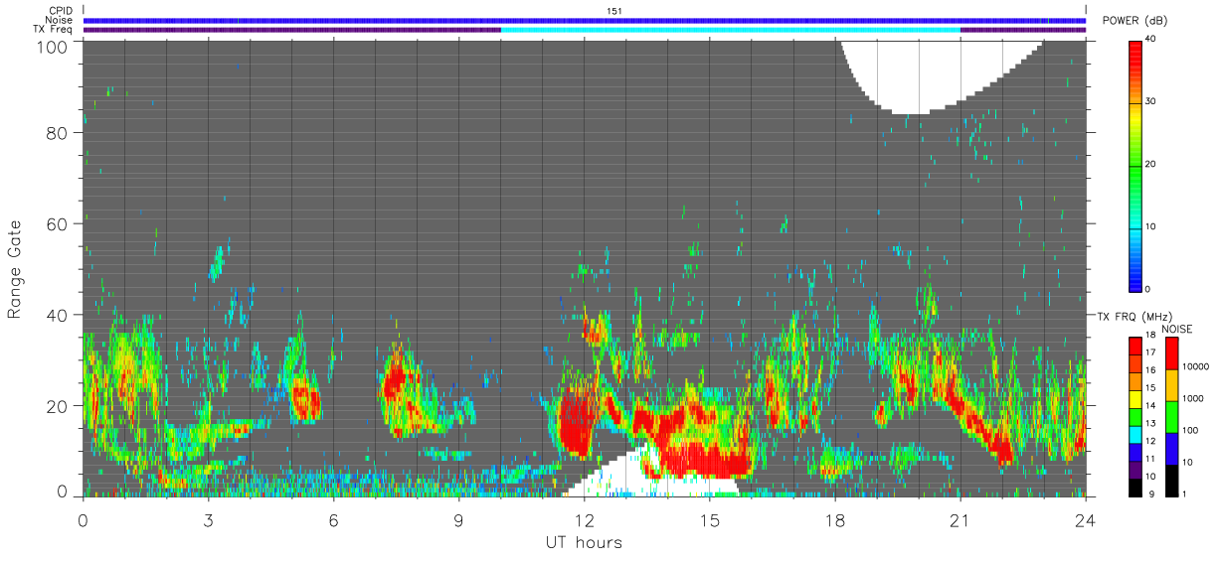Viewport: 1221px width, 563px height.
Task: Click the red top of the power color bar
Action: click(1136, 50)
